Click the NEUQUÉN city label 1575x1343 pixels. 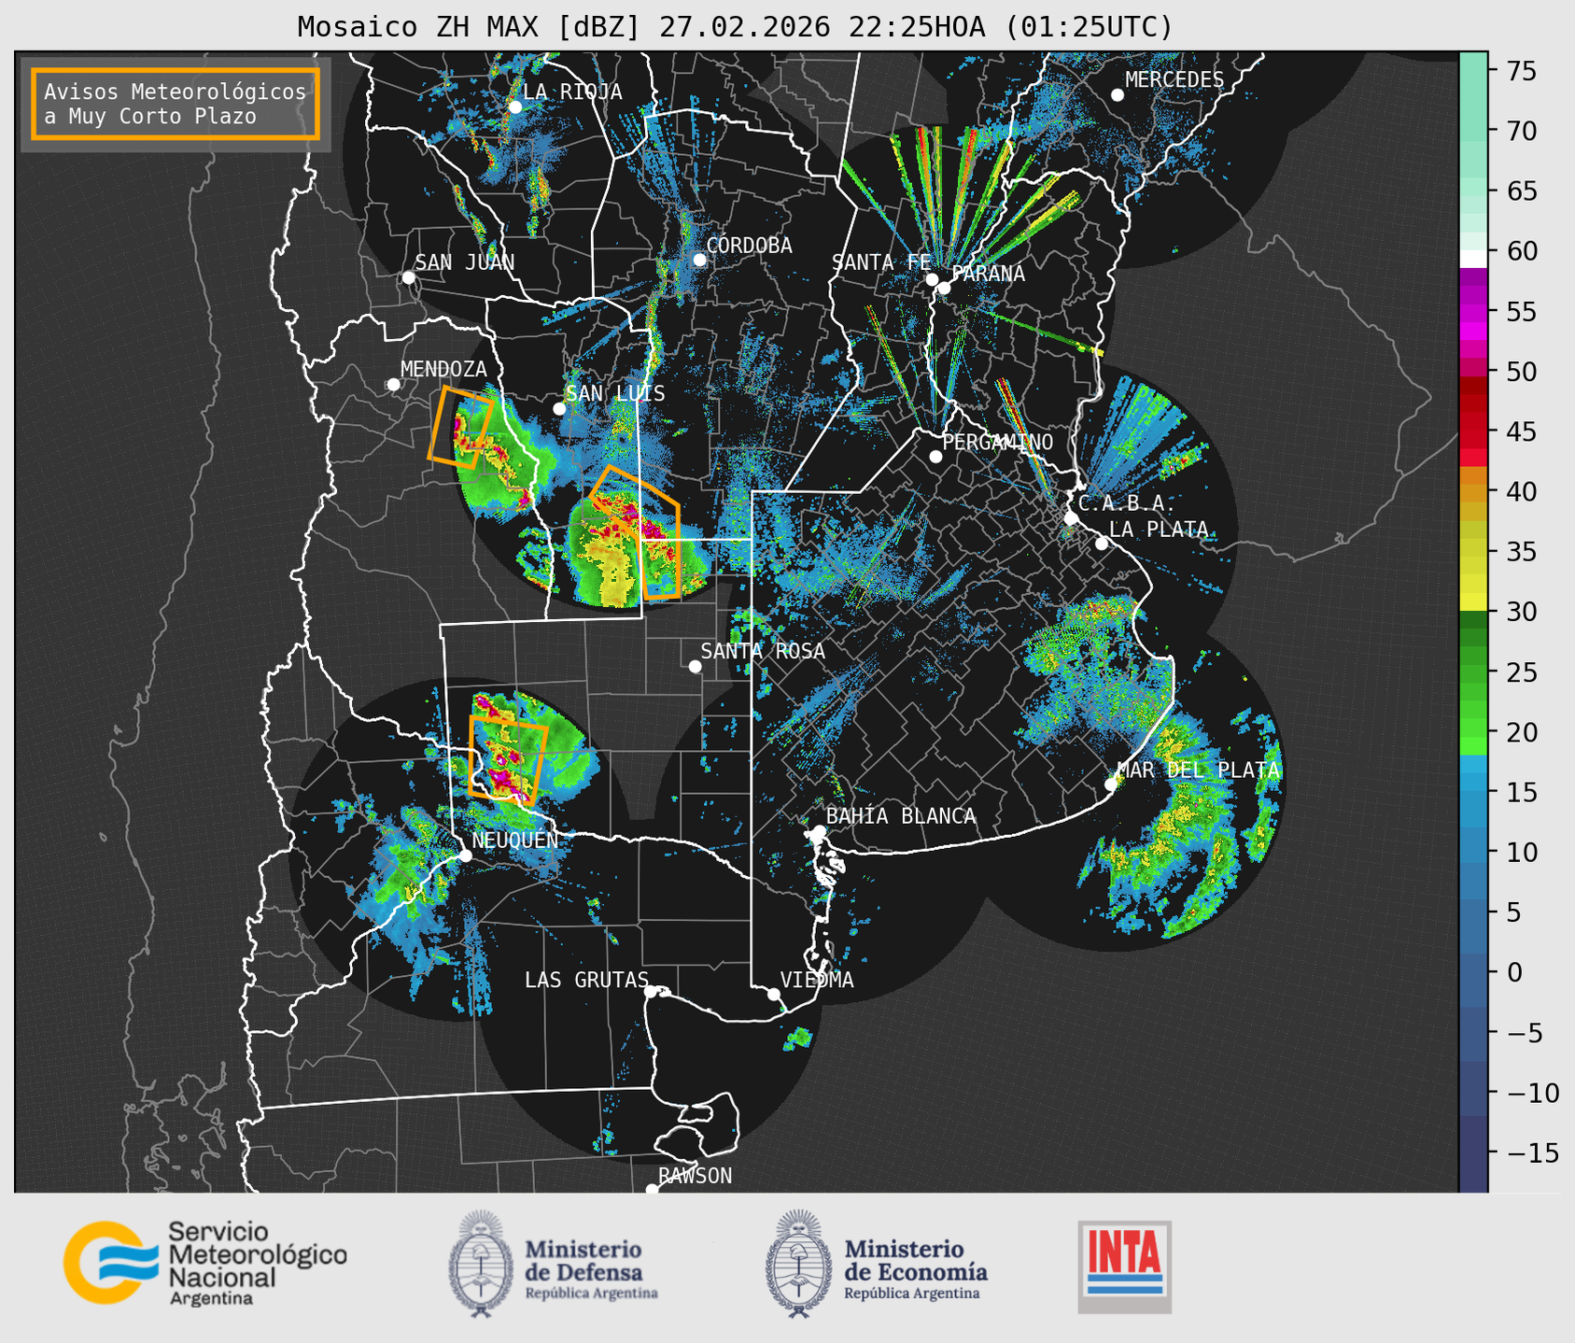point(514,840)
